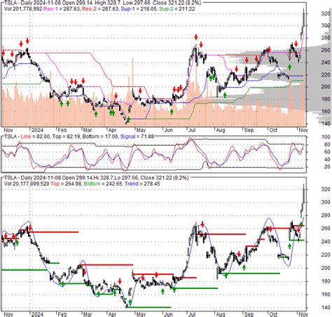This screenshot has width=332, height=317.
Task: Click the Signal = 71.88 oscillator label
Action: [137, 136]
